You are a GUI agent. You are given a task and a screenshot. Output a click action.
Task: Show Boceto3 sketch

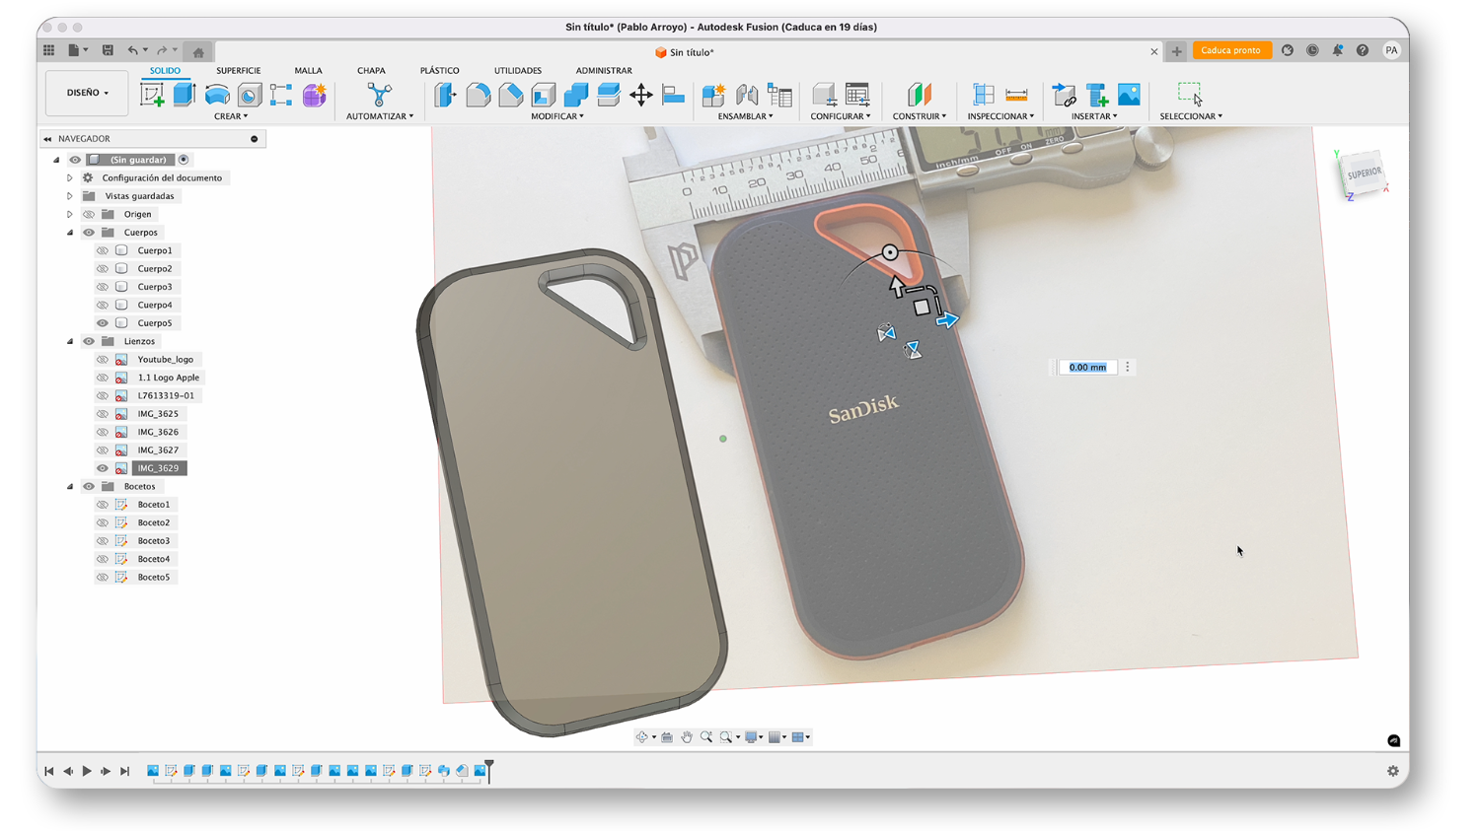[x=103, y=541]
